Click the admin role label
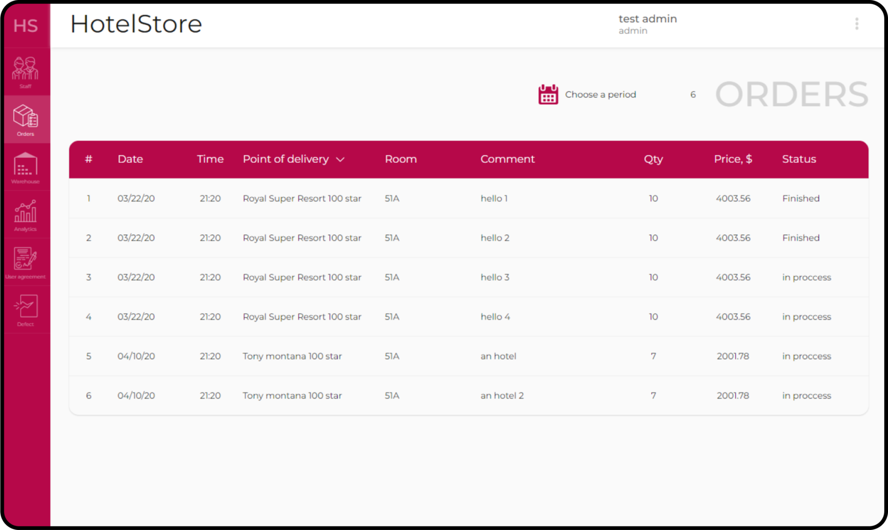888x530 pixels. (x=633, y=31)
